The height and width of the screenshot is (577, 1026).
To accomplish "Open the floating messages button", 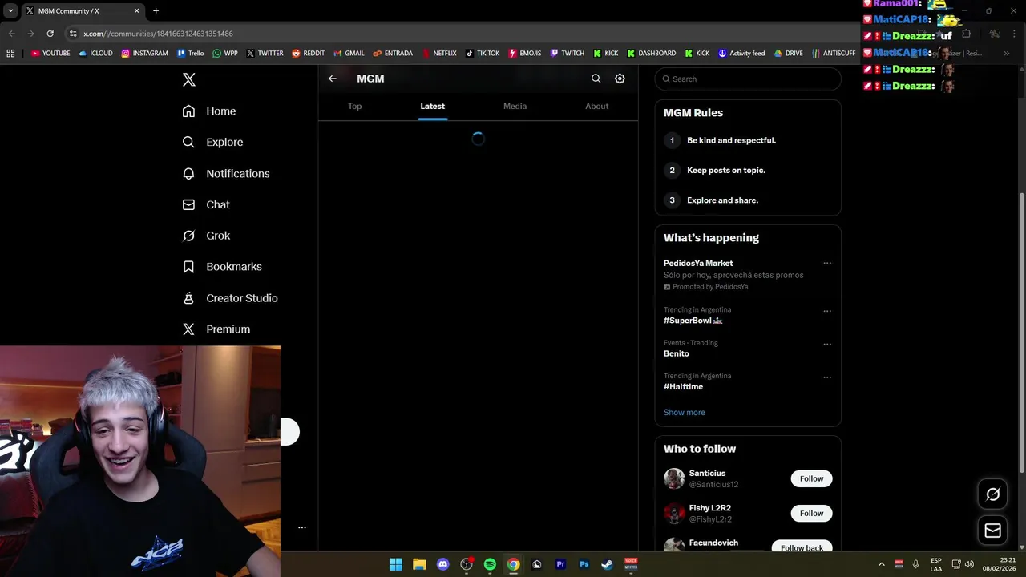I will tap(992, 531).
